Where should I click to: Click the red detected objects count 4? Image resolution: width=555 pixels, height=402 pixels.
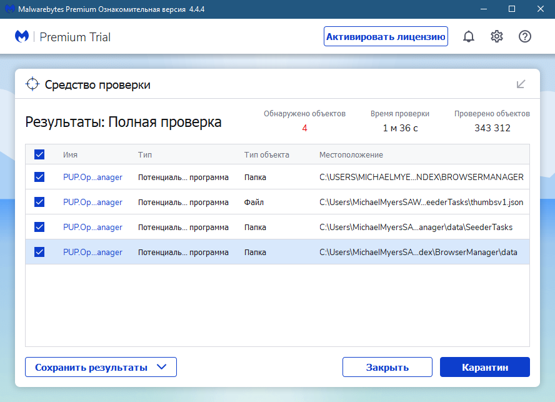pos(304,128)
